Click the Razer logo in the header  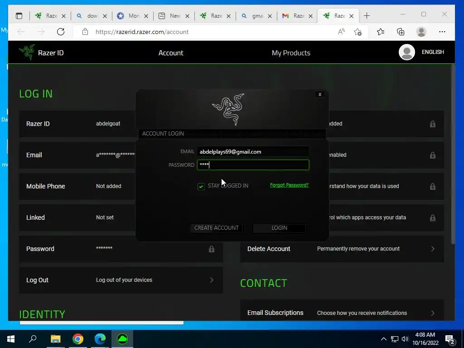pos(27,53)
